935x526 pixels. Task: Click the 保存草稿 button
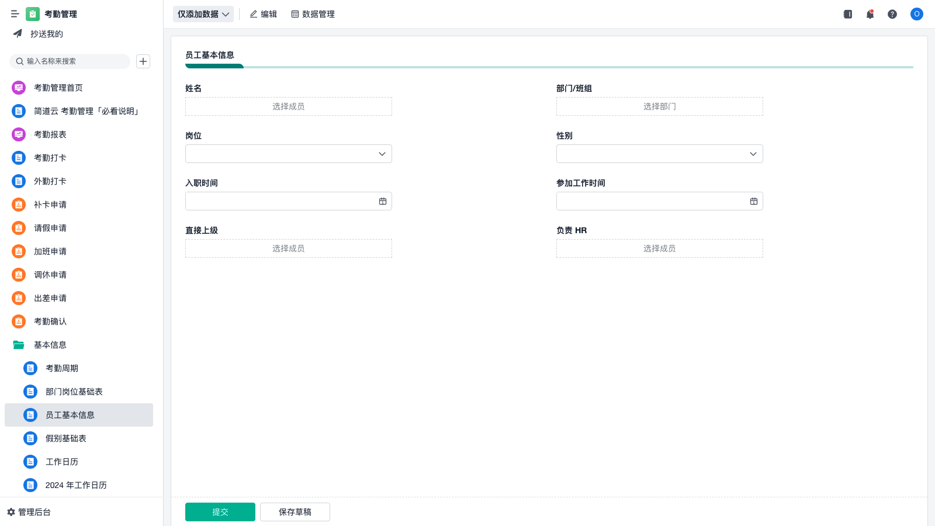coord(295,512)
